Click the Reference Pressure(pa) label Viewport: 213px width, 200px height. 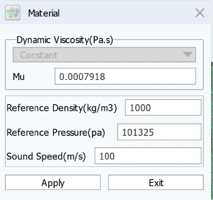pyautogui.click(x=56, y=133)
